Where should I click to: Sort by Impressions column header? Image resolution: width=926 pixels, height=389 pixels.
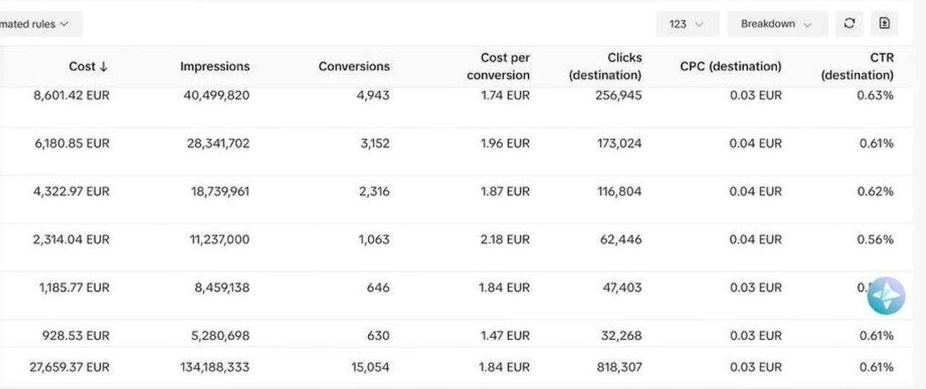(x=215, y=67)
